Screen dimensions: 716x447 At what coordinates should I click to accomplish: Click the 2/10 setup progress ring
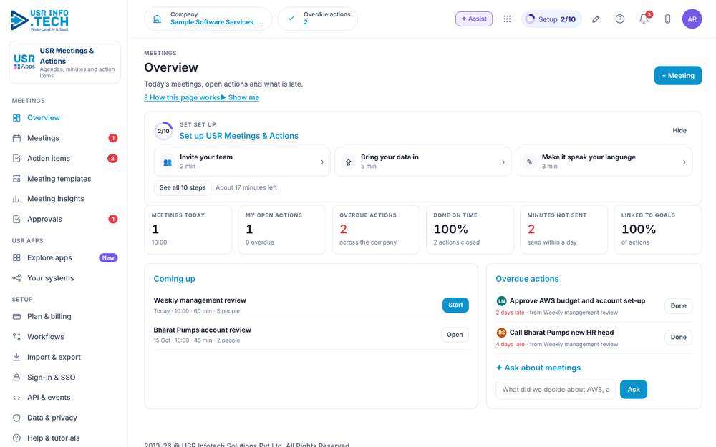click(x=163, y=131)
